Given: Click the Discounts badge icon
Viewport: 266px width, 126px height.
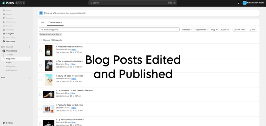Looking at the screenshot, I should click(4, 42).
